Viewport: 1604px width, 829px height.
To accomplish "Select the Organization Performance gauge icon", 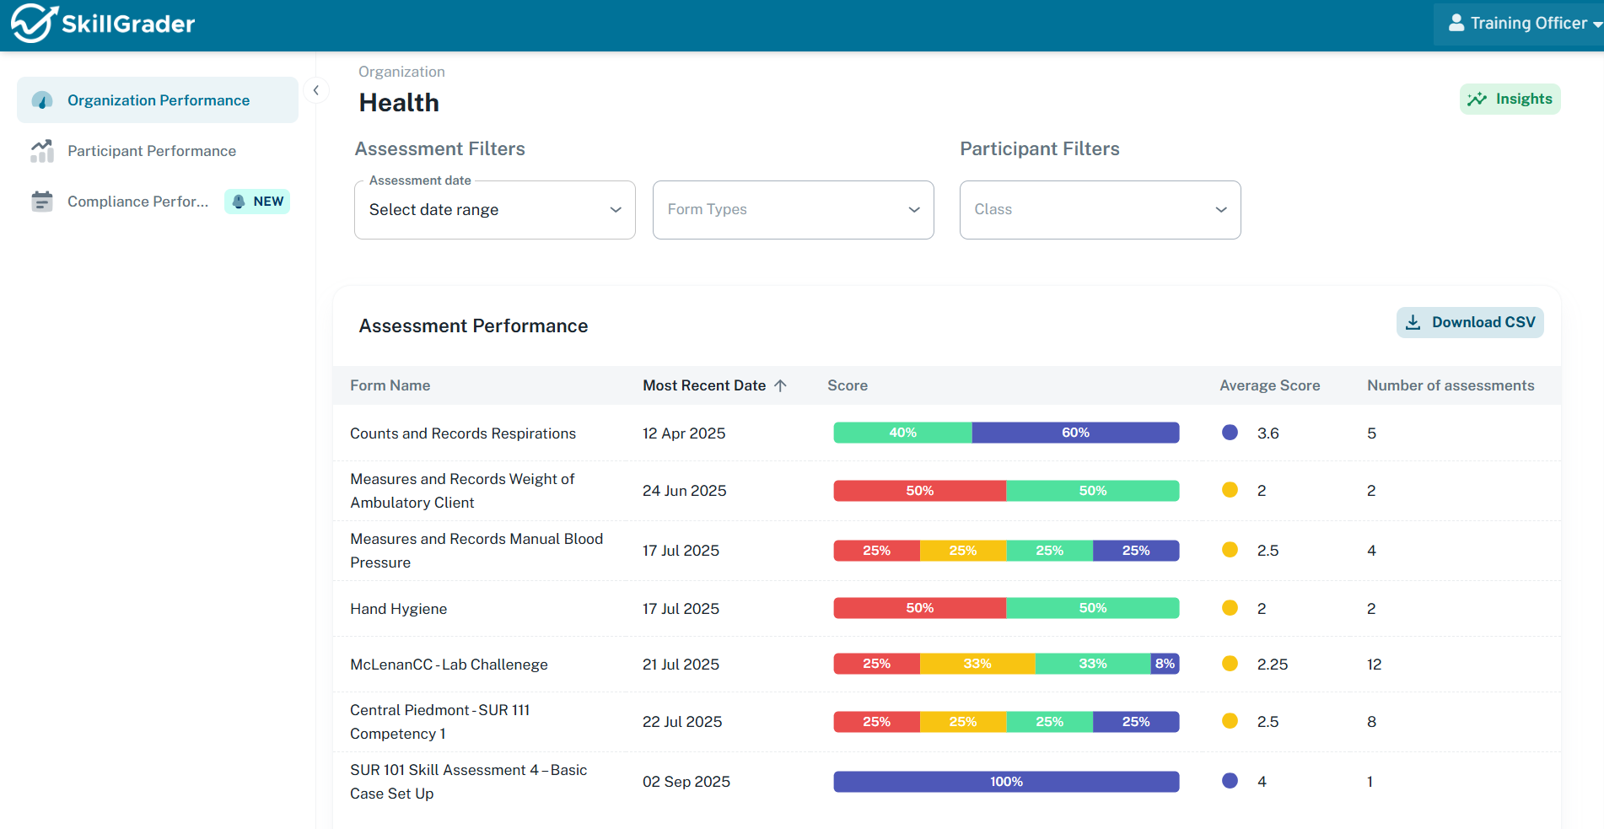I will click(x=41, y=100).
